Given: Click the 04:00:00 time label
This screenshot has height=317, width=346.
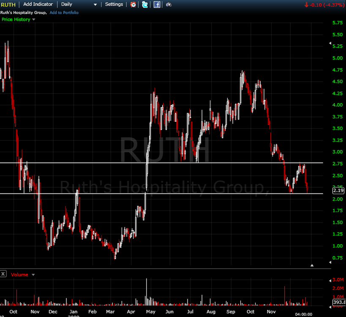Looking at the screenshot, I should click(304, 314).
